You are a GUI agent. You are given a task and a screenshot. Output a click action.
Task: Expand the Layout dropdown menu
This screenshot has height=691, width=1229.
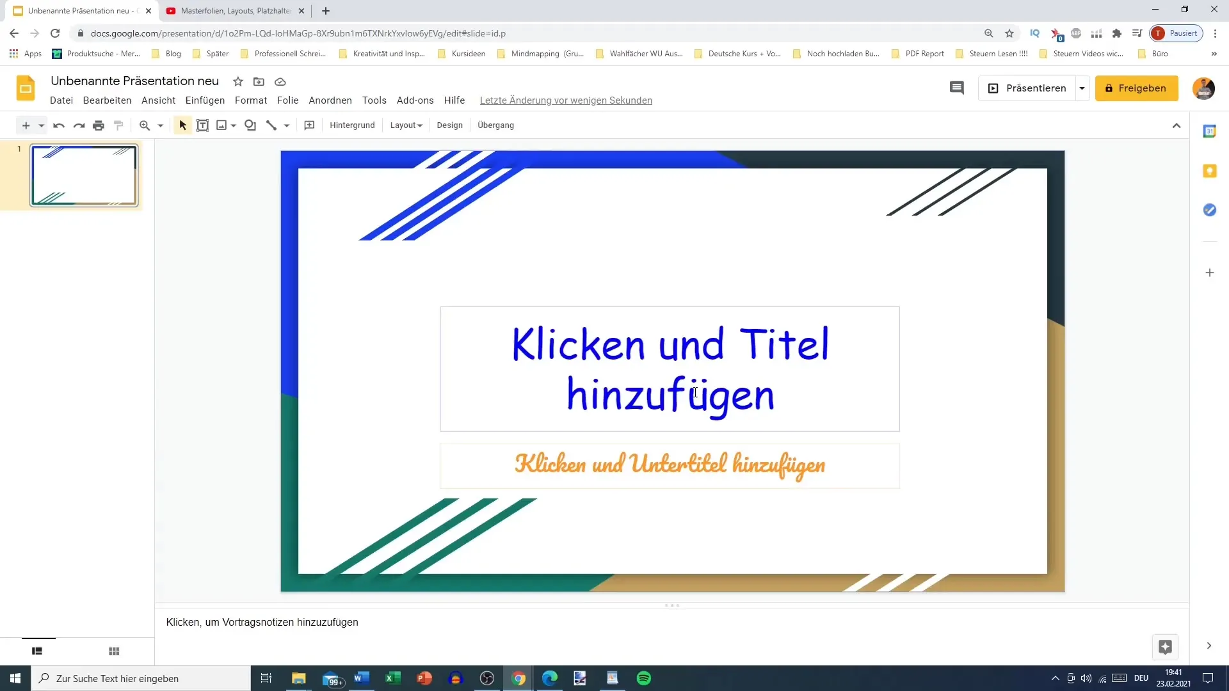(x=405, y=125)
